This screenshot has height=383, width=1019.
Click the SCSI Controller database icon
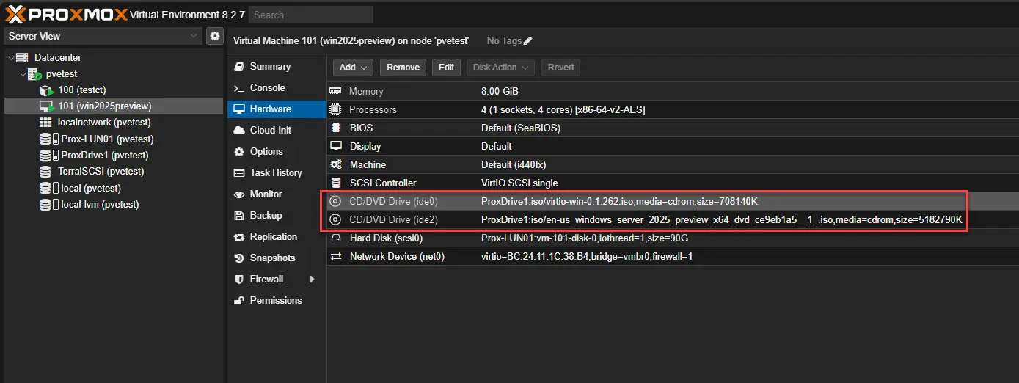[336, 183]
